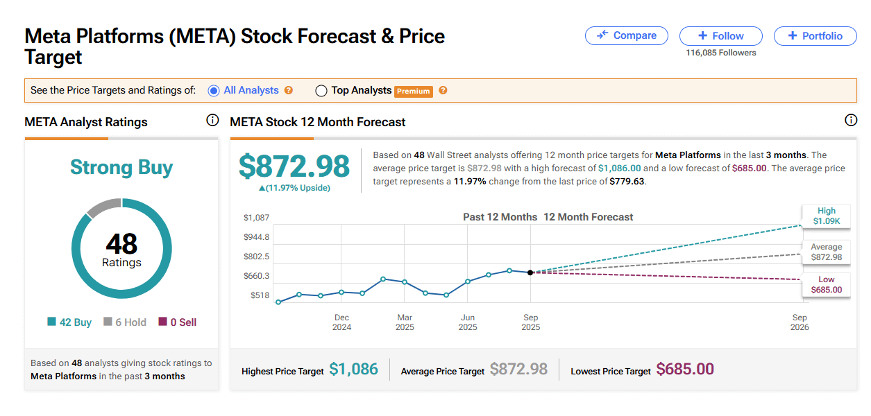Screen dimensions: 871x416
Task: Select the Top Analysts radio button
Action: point(321,90)
